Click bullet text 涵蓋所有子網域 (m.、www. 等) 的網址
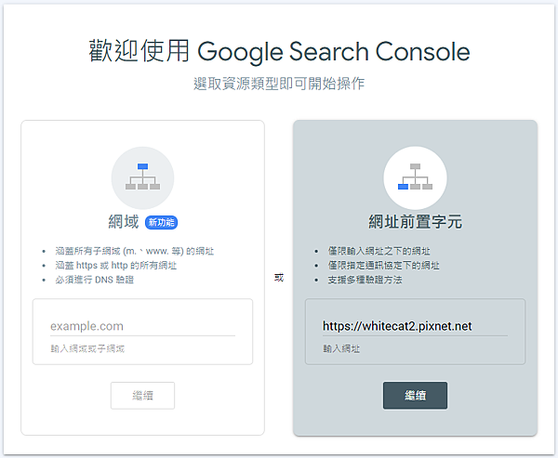Image resolution: width=558 pixels, height=458 pixels. 135,252
